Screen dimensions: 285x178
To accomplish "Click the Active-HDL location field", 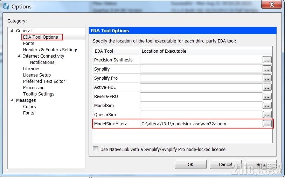I will click(x=201, y=87).
